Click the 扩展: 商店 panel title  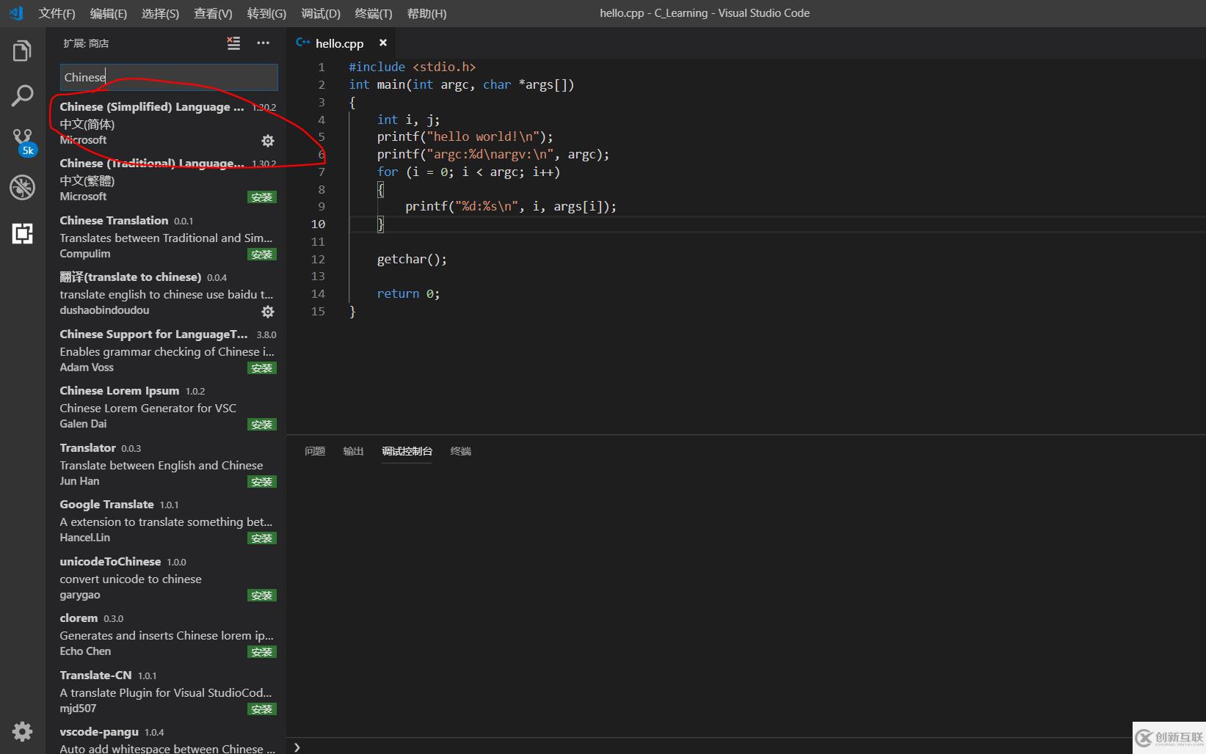86,43
